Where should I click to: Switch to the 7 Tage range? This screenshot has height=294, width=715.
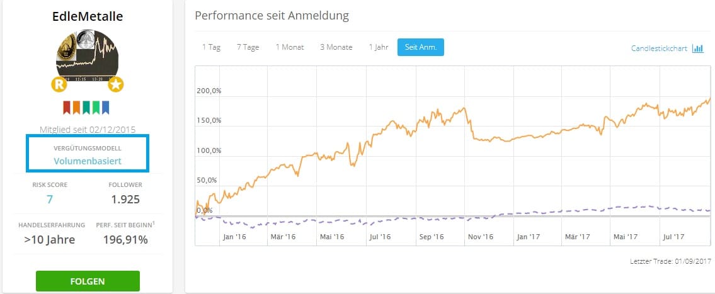click(x=248, y=47)
